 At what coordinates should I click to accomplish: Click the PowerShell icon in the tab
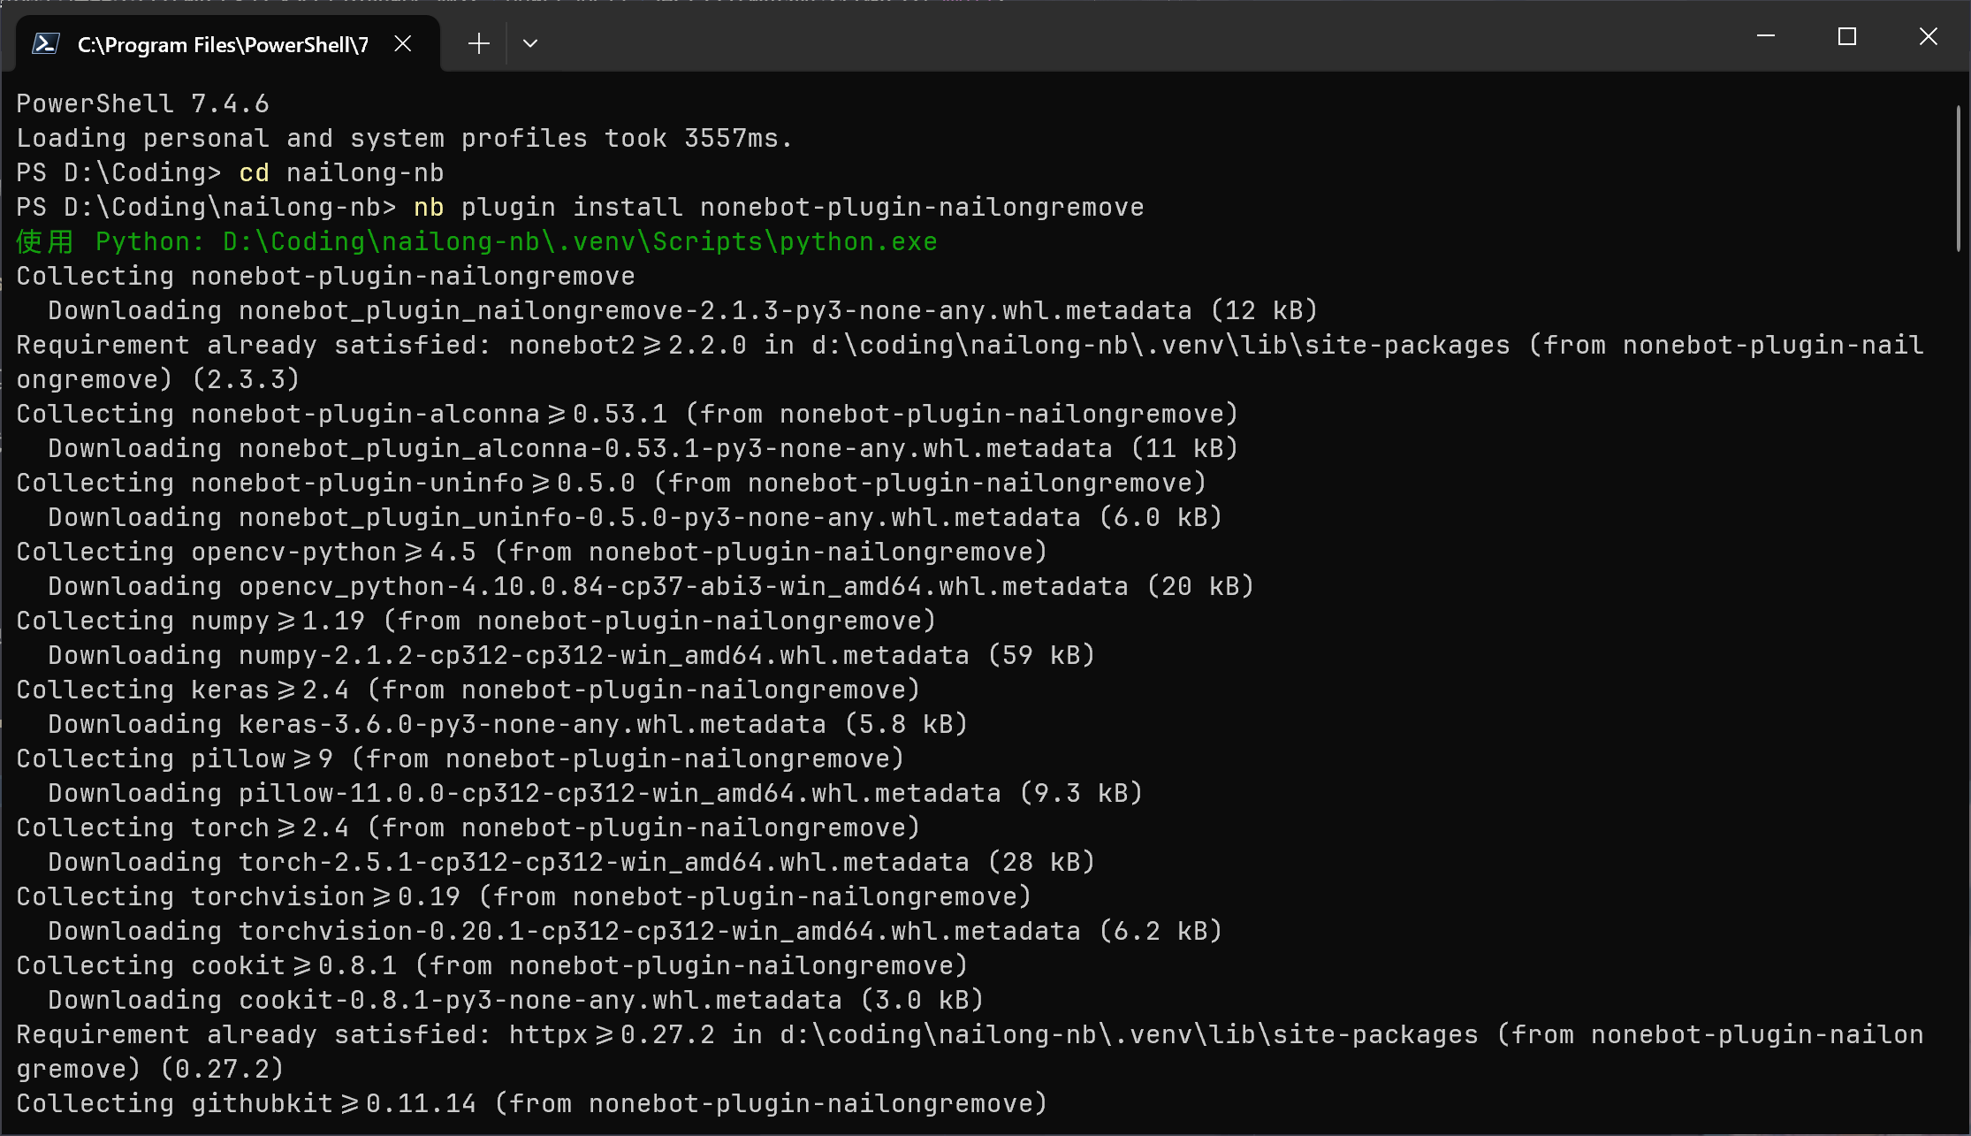click(46, 43)
